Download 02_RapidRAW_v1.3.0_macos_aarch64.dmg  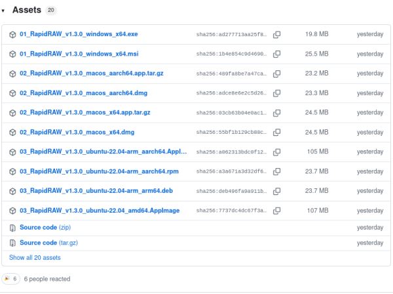(x=83, y=93)
